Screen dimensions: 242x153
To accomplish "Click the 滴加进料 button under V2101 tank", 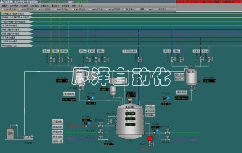I will pyautogui.click(x=181, y=93).
